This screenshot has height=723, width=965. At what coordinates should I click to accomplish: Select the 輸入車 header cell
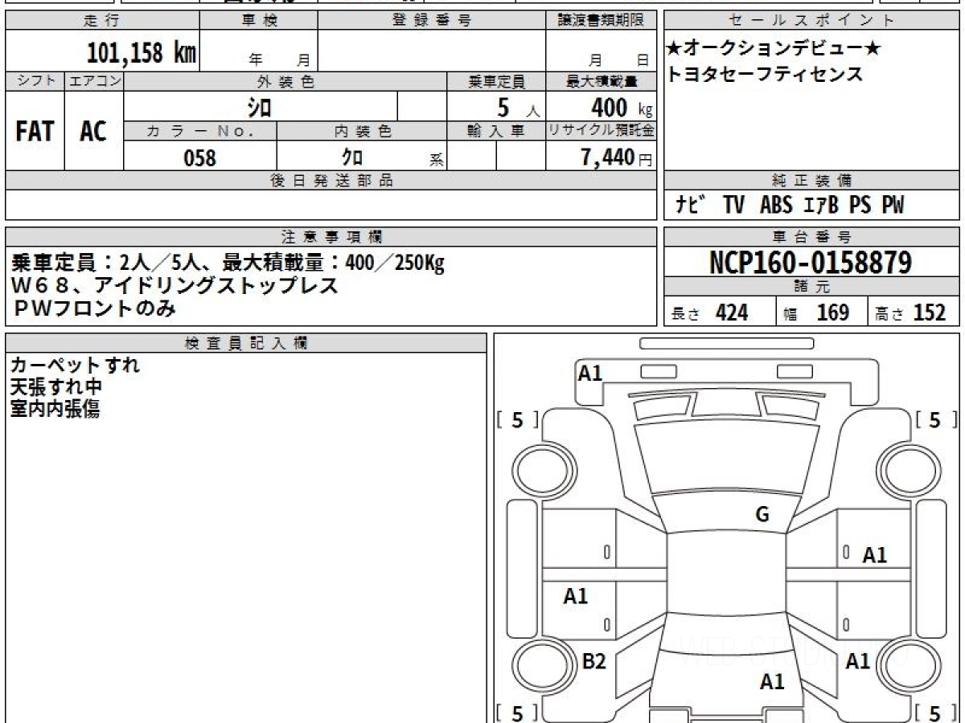(x=496, y=132)
